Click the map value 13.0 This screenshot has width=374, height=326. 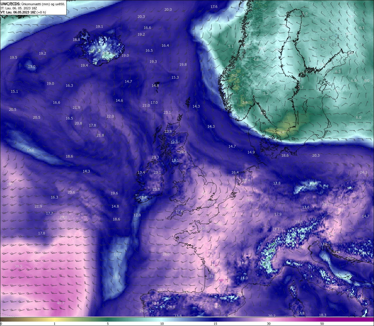coord(32,67)
